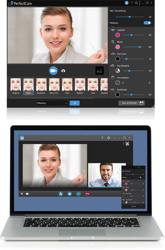Click the man's video tile in U meeting
This screenshot has width=165, height=250.
click(x=105, y=175)
